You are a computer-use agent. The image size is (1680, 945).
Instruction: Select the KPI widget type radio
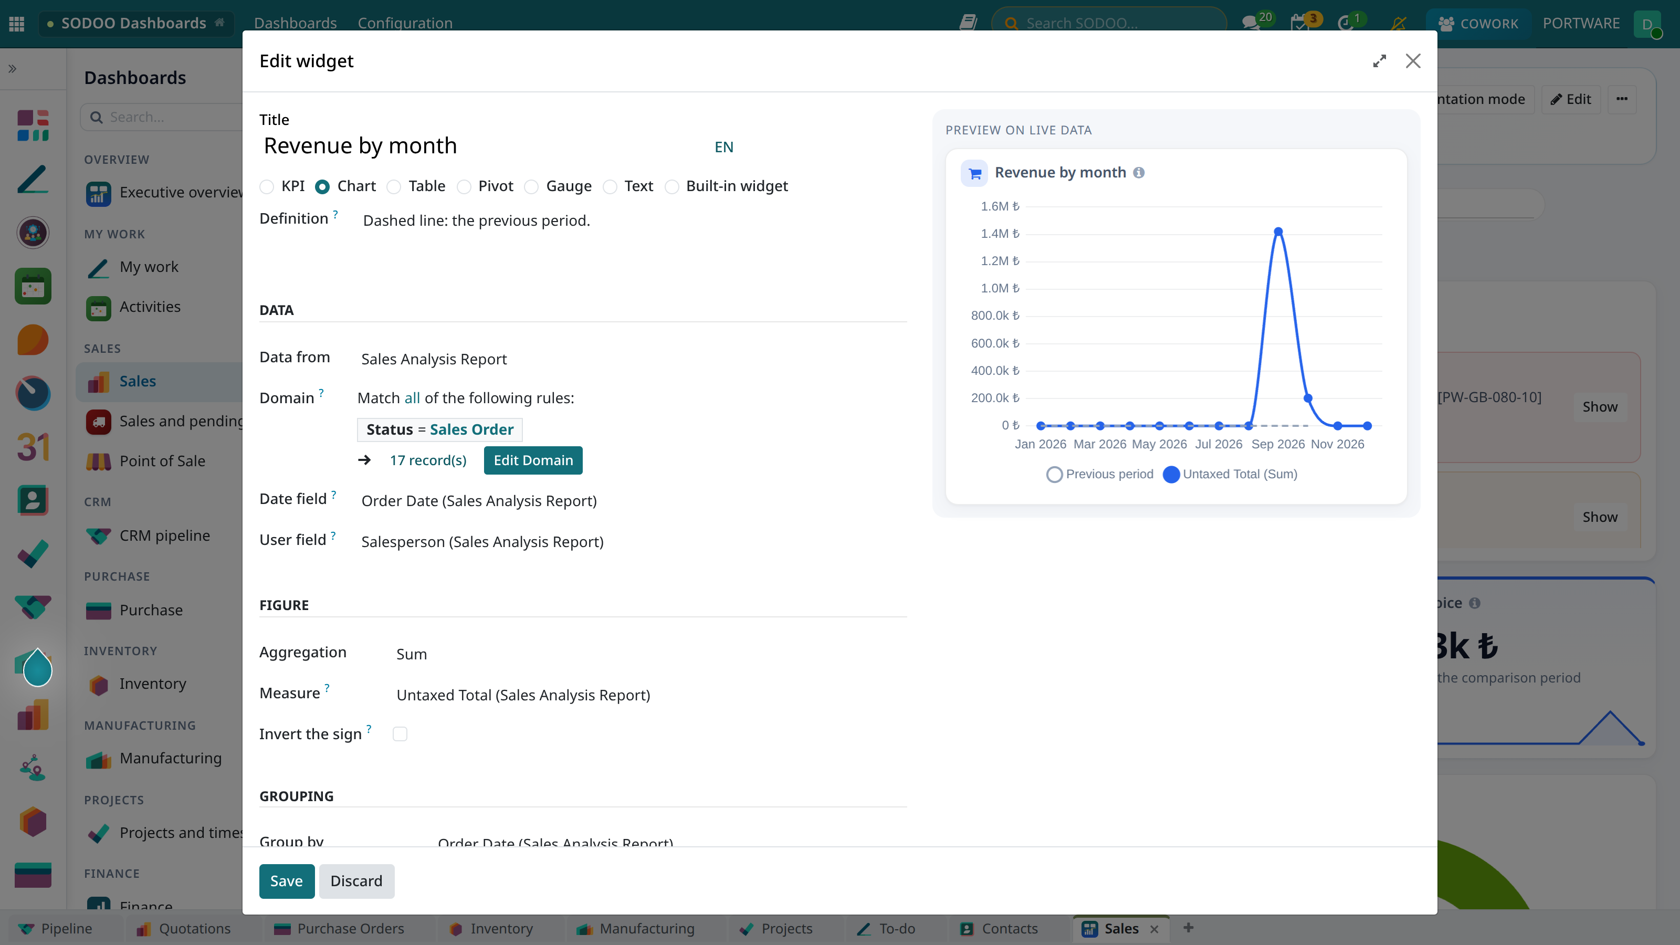[267, 186]
